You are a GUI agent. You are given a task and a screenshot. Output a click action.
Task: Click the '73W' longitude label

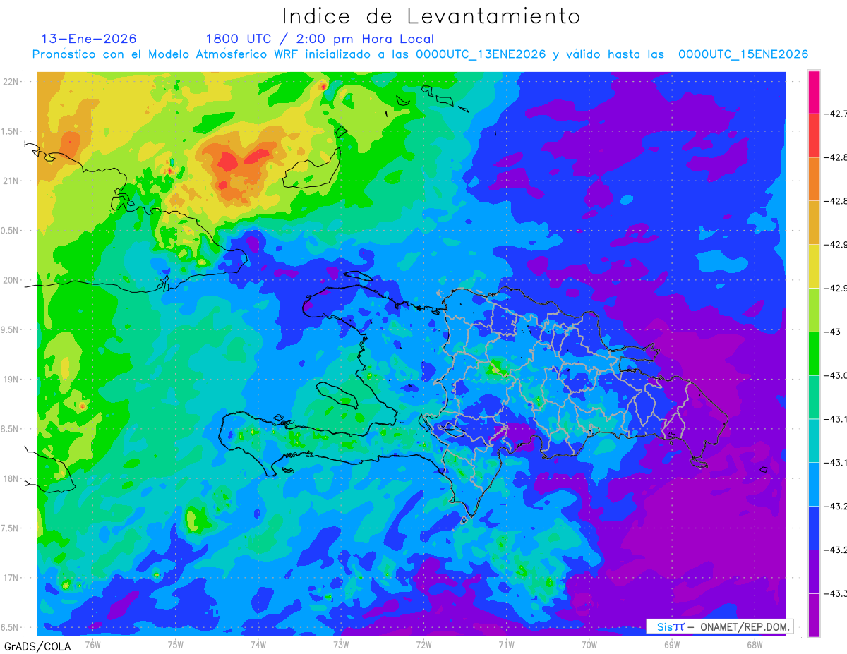click(x=341, y=643)
